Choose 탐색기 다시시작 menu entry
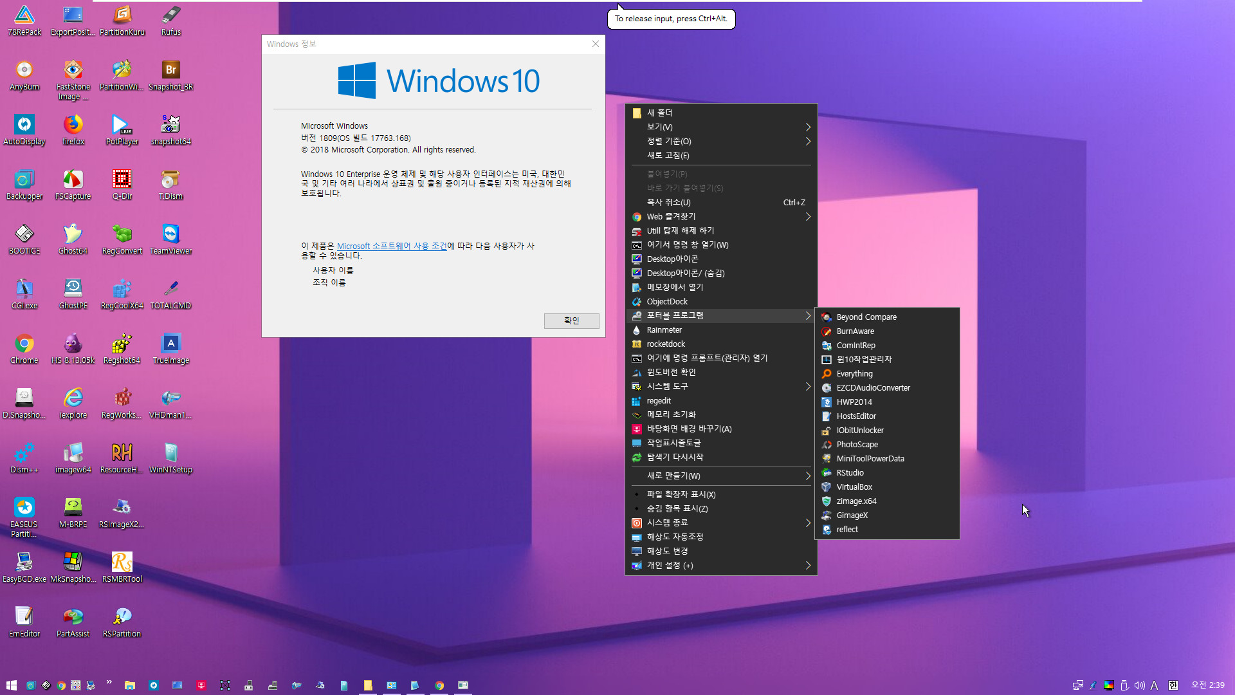 (721, 457)
